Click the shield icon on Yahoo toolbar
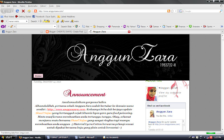The height and width of the screenshot is (140, 224). tap(76, 27)
